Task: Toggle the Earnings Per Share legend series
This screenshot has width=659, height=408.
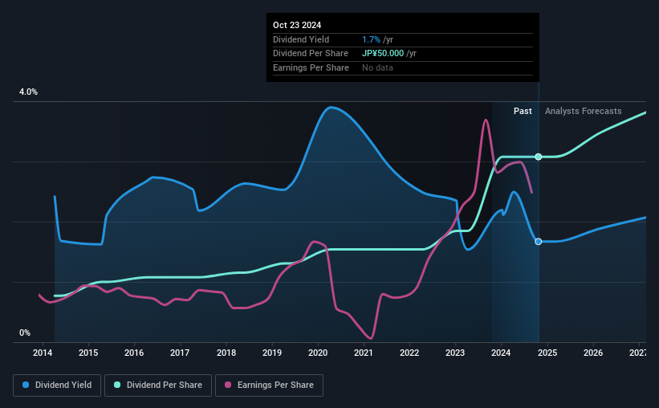Action: 269,386
